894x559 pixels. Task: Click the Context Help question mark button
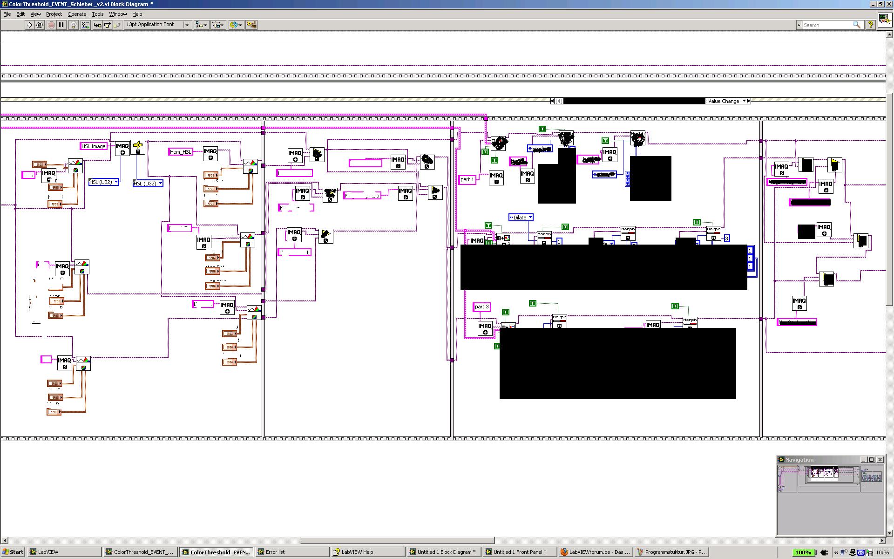[870, 25]
